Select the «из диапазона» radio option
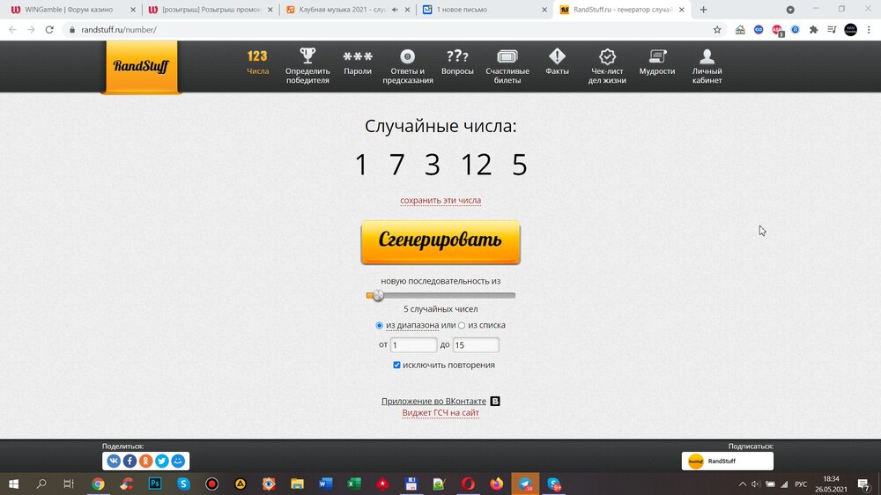The width and height of the screenshot is (881, 495). click(380, 326)
